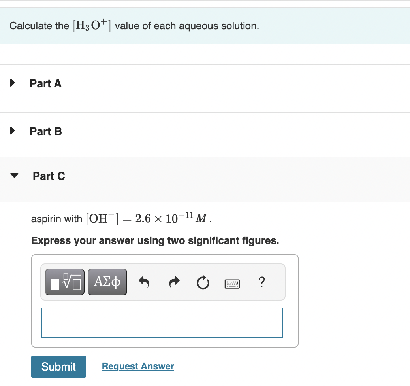410x386 pixels.
Task: Select the Part A heading
Action: 45,83
